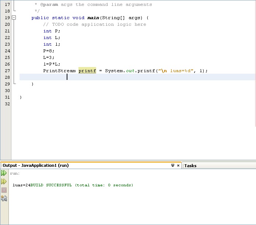Screen dimensions: 256x225
Task: Click the second yellow-green re-run icon
Action: 4,182
